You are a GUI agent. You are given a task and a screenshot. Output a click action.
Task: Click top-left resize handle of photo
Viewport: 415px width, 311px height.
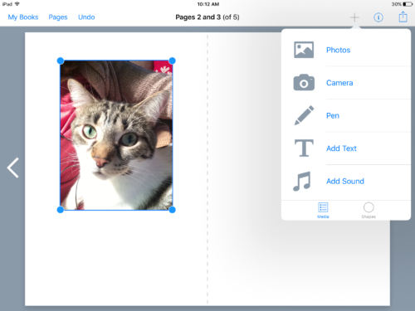pos(61,61)
